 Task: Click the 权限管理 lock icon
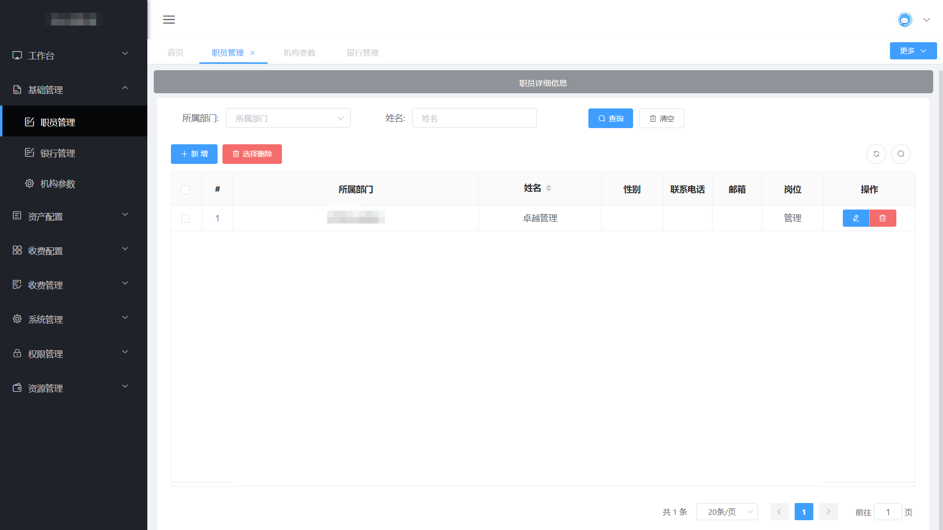pos(17,353)
